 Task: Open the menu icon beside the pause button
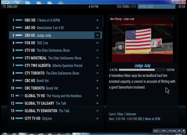184,130
